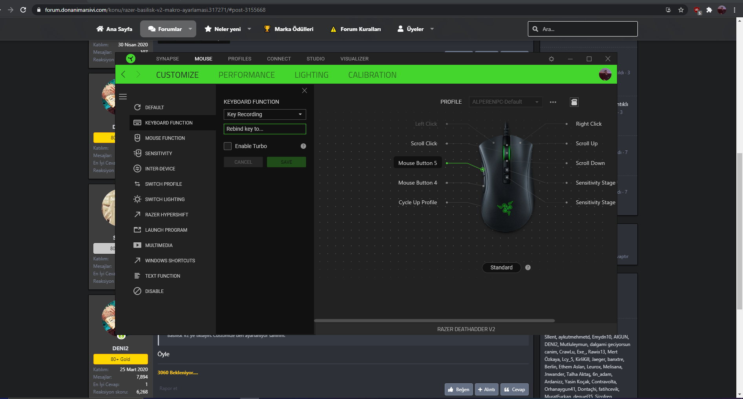The height and width of the screenshot is (399, 743).
Task: Select the Mouse Button 5 assignment
Action: (x=418, y=163)
